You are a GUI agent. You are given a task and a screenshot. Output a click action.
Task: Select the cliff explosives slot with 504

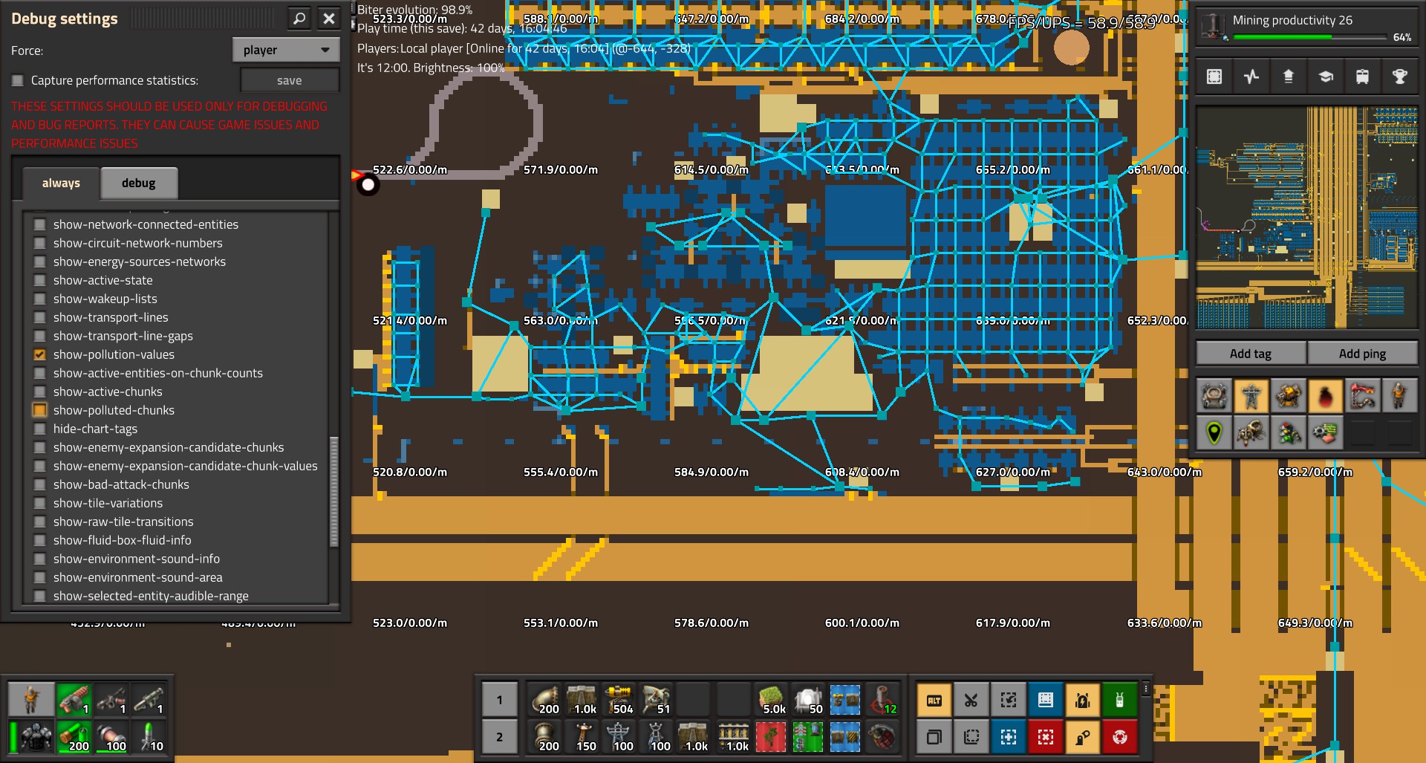pyautogui.click(x=619, y=700)
